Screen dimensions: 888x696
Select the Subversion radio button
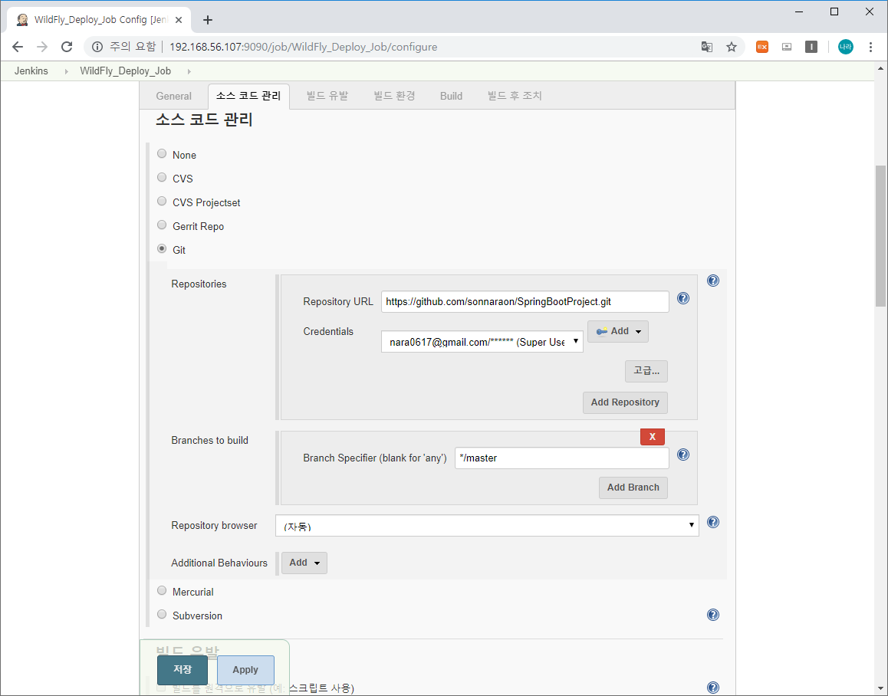coord(162,615)
